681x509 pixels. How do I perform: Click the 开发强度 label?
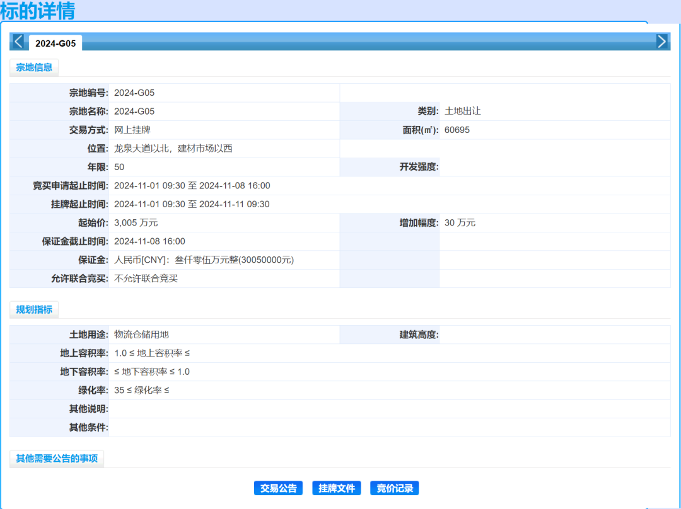click(x=419, y=167)
